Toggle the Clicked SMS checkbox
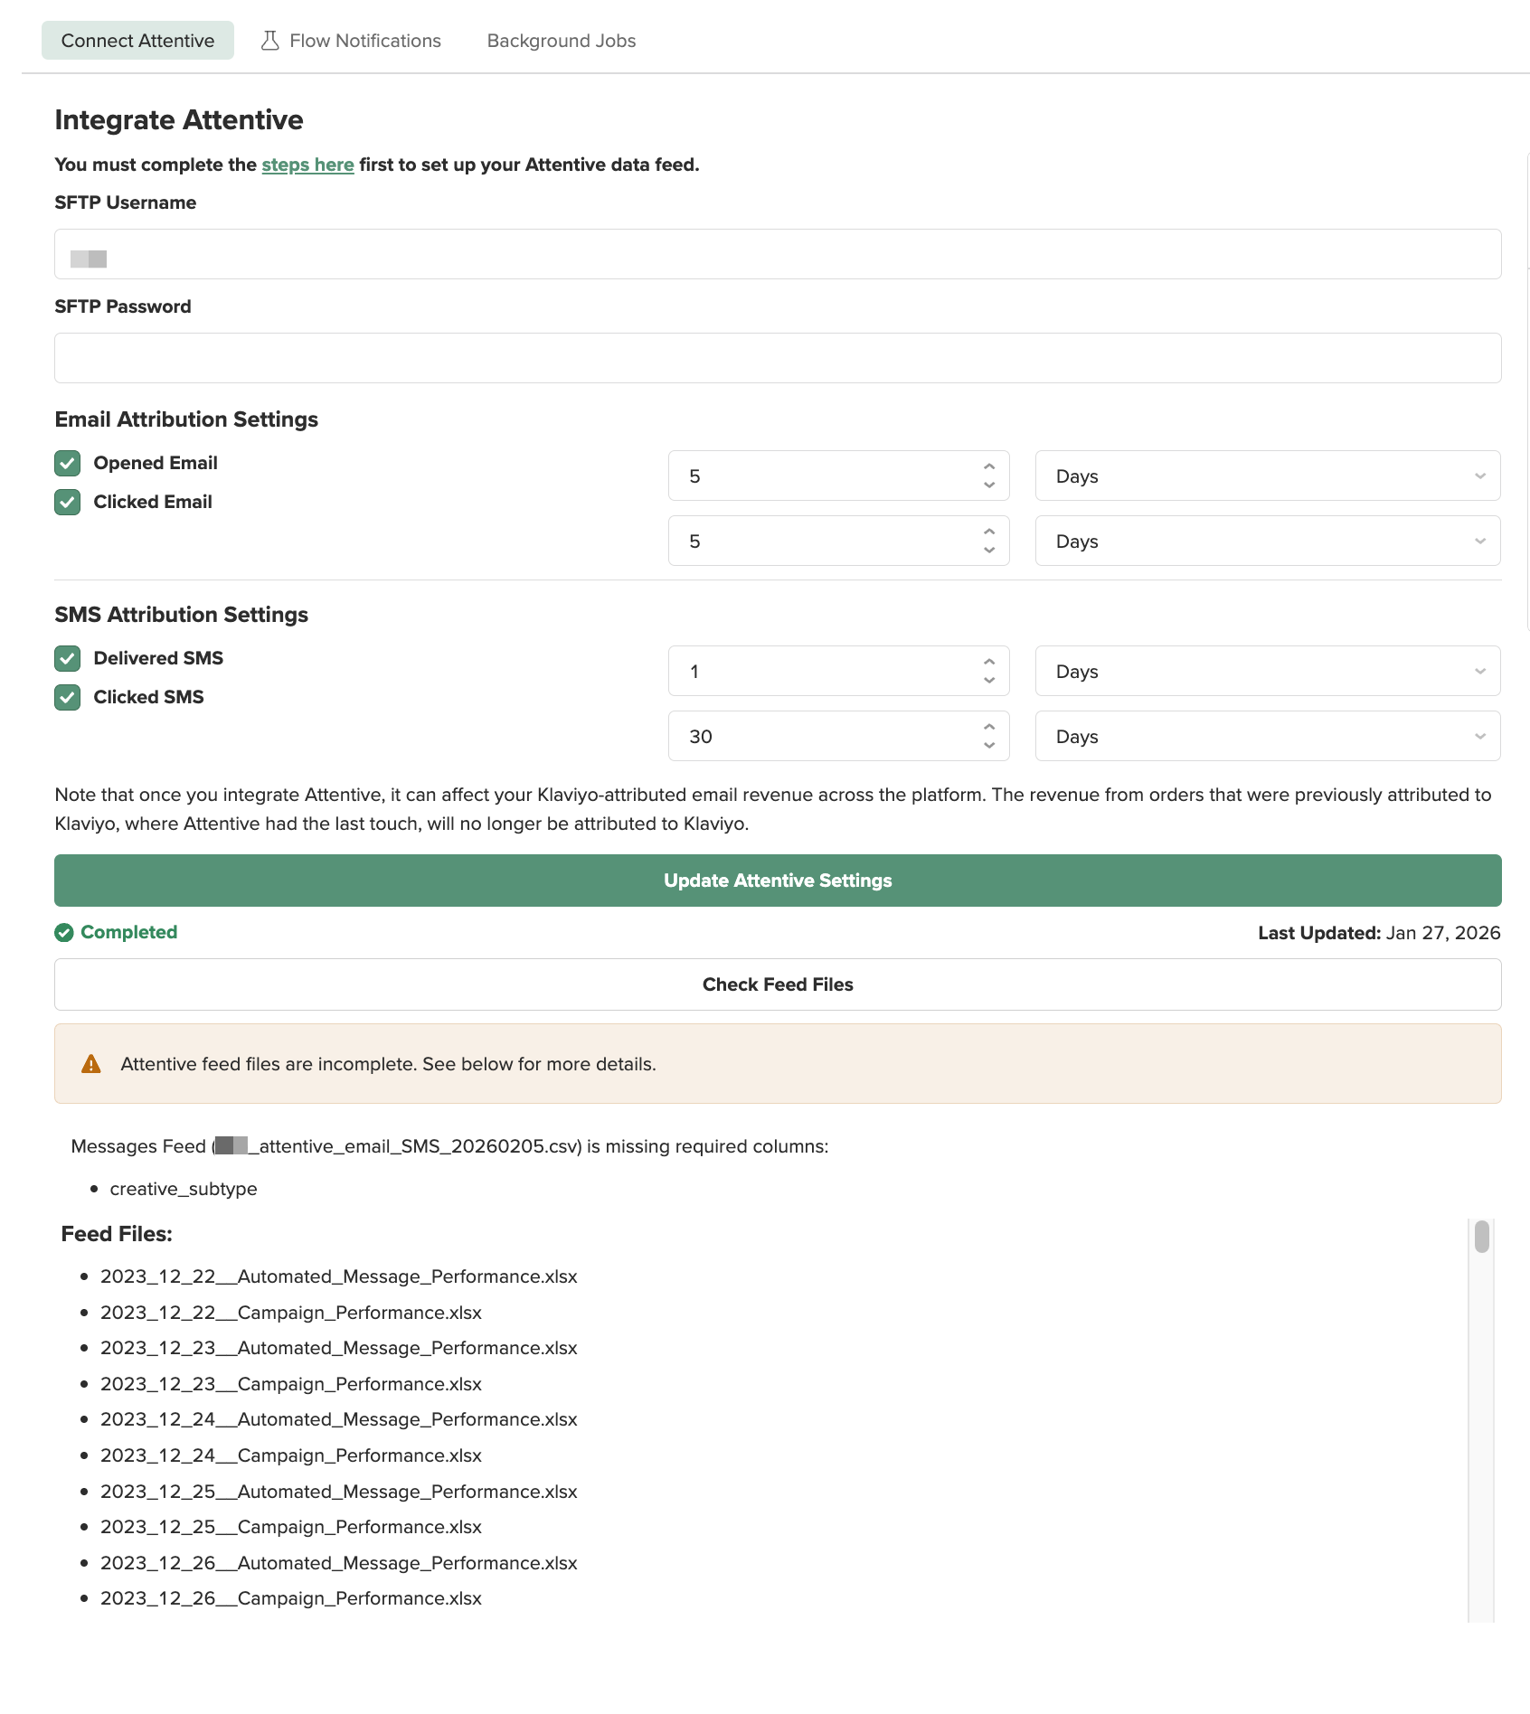The width and height of the screenshot is (1530, 1714). (x=68, y=698)
